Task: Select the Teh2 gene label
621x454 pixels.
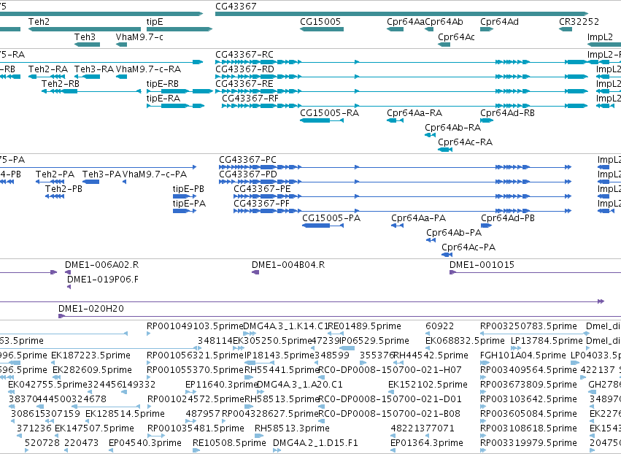Action: 39,21
